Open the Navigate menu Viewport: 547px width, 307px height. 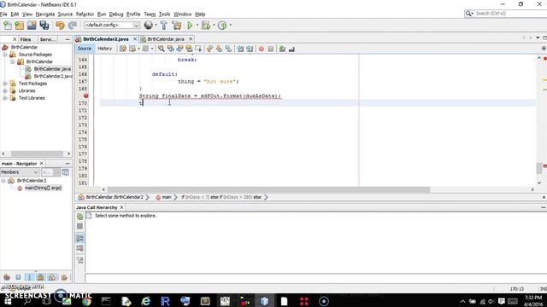[45, 14]
